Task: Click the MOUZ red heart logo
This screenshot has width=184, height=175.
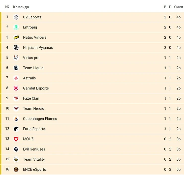Action: tap(16, 139)
